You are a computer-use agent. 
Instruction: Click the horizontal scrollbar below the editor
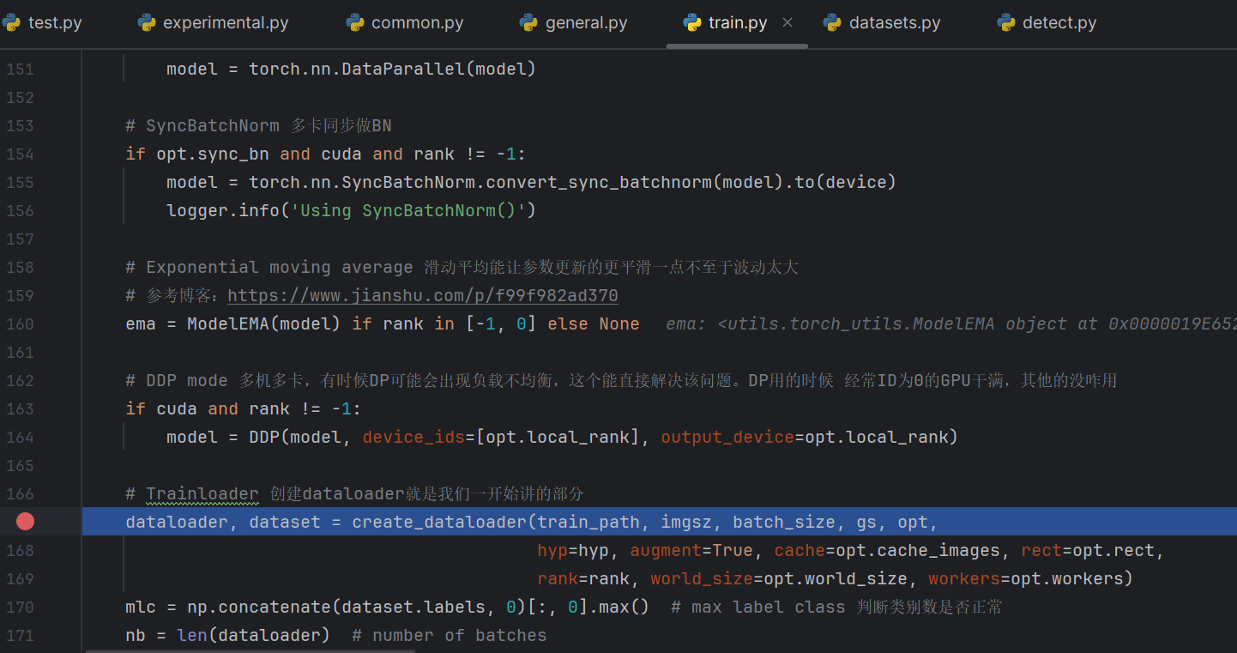pos(343,650)
